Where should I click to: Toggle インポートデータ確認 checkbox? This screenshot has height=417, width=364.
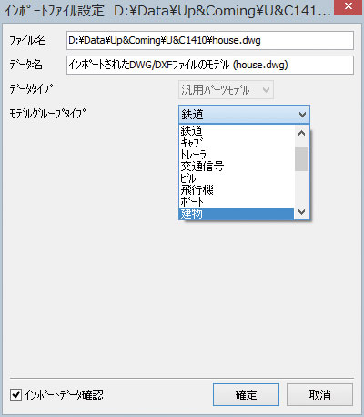pos(15,395)
